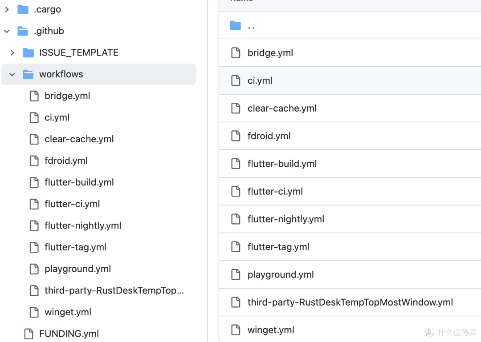Expand the ISSUE_TEMPLATE folder
This screenshot has height=342, width=481.
point(12,52)
